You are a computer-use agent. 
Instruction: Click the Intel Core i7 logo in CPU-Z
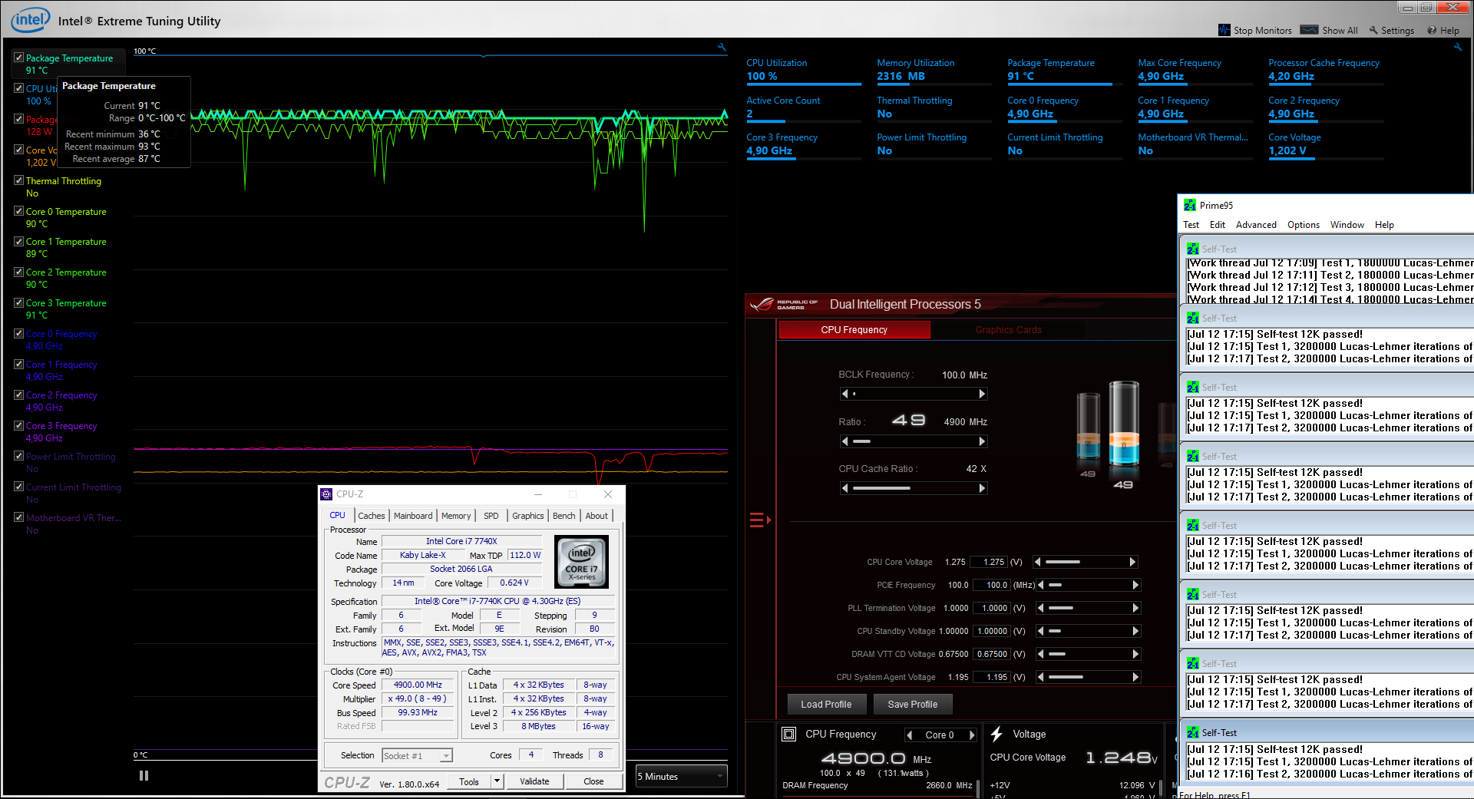pyautogui.click(x=581, y=562)
